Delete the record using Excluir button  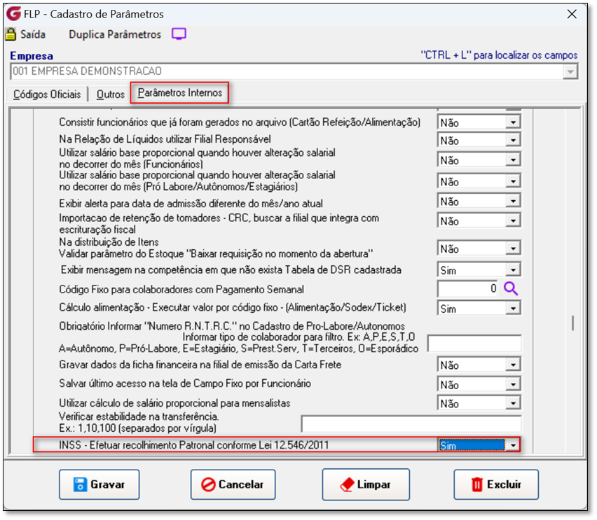(496, 484)
